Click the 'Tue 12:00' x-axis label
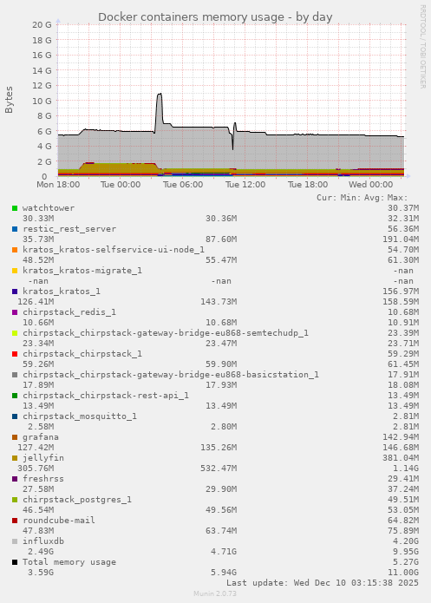431x603 pixels. (245, 185)
